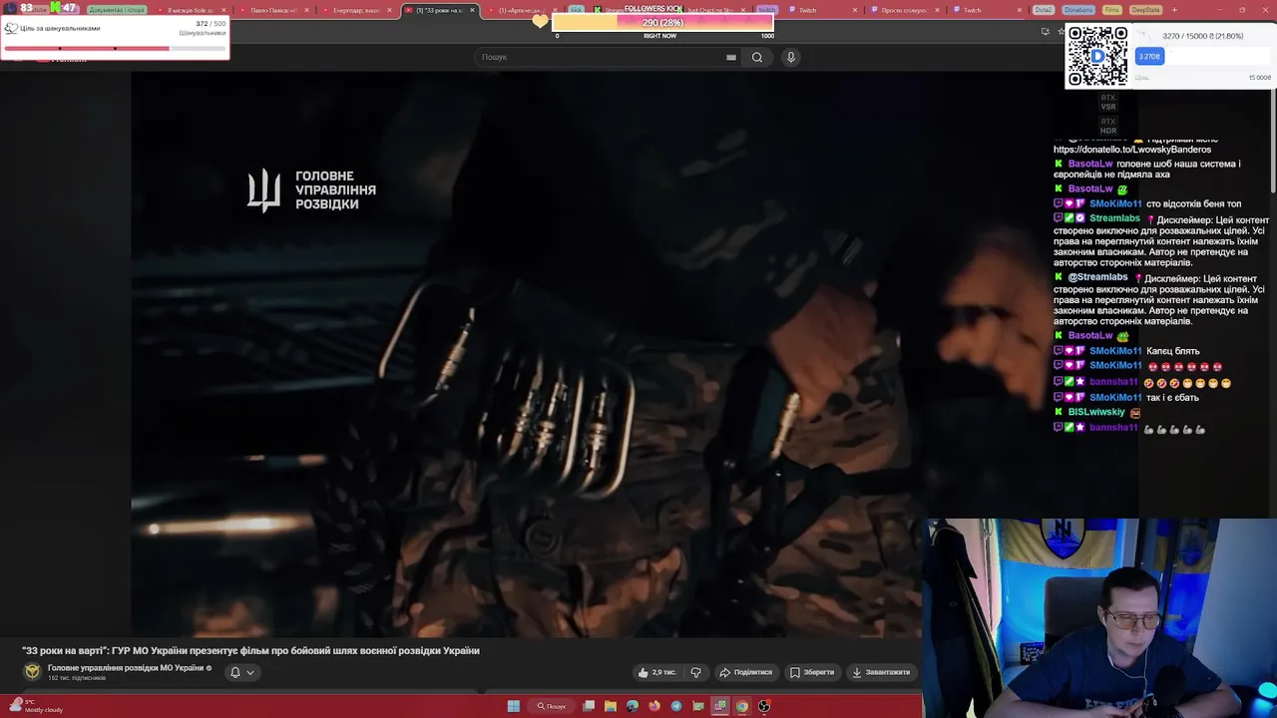
Task: Launch Firefox from the taskbar
Action: click(654, 706)
